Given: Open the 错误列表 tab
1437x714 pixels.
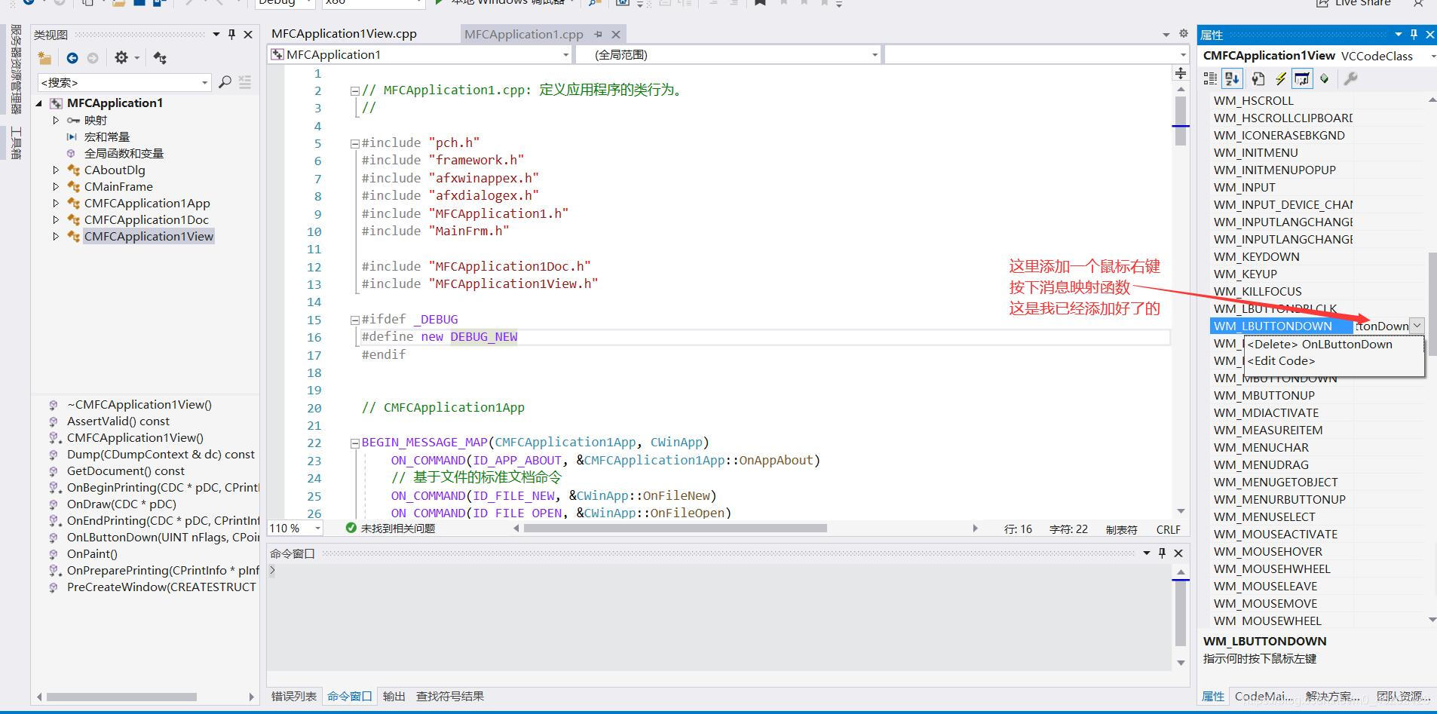Looking at the screenshot, I should coord(294,696).
